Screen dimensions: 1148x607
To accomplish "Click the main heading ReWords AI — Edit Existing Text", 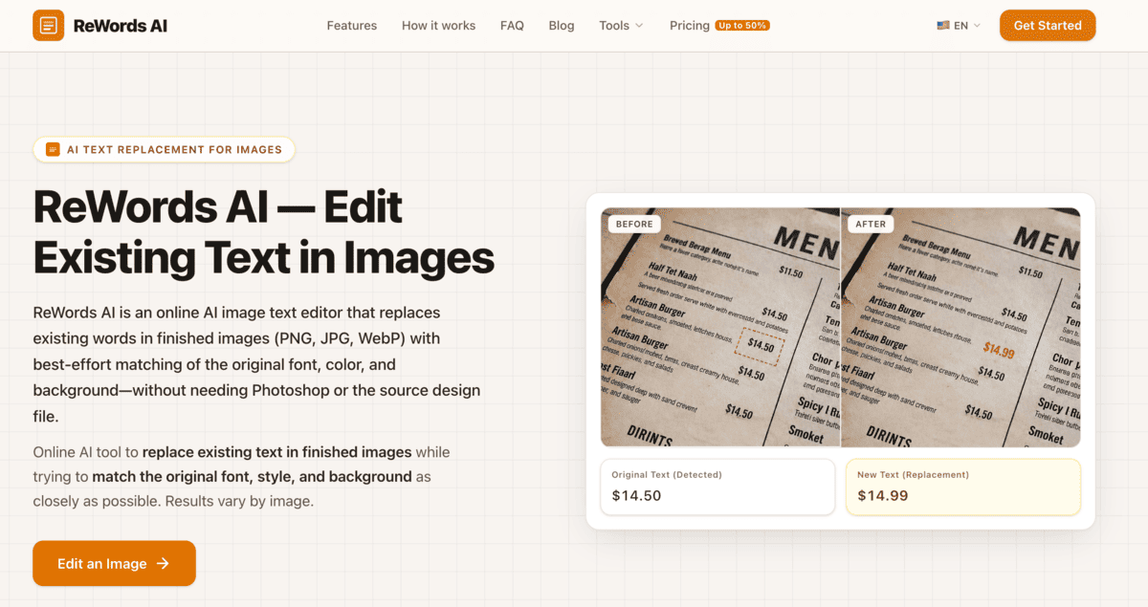I will (263, 232).
